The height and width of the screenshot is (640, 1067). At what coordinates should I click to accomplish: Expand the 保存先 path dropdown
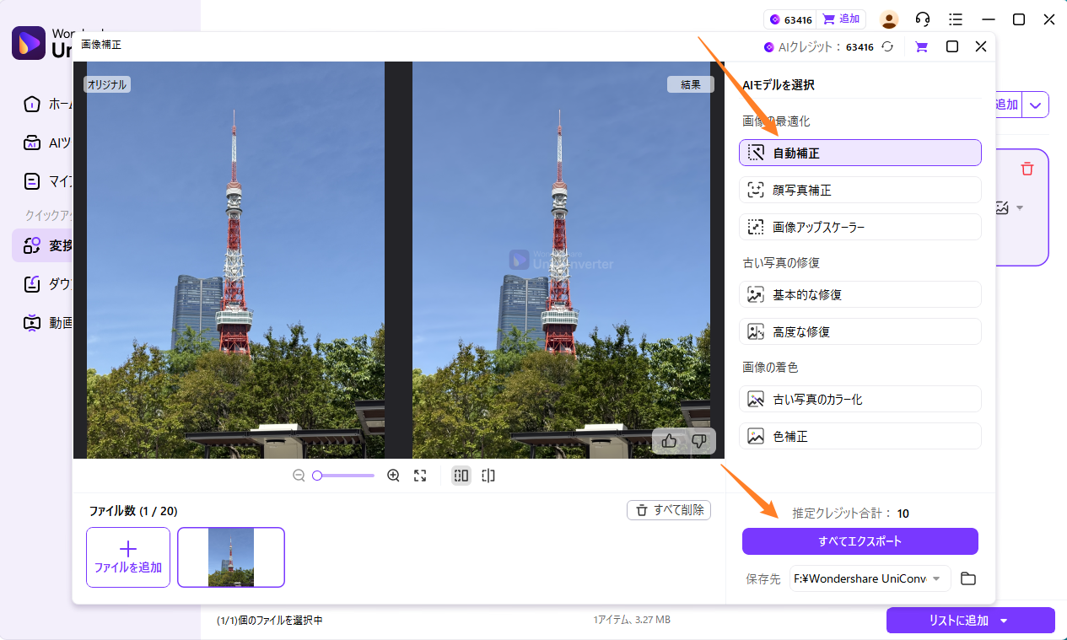(x=935, y=578)
